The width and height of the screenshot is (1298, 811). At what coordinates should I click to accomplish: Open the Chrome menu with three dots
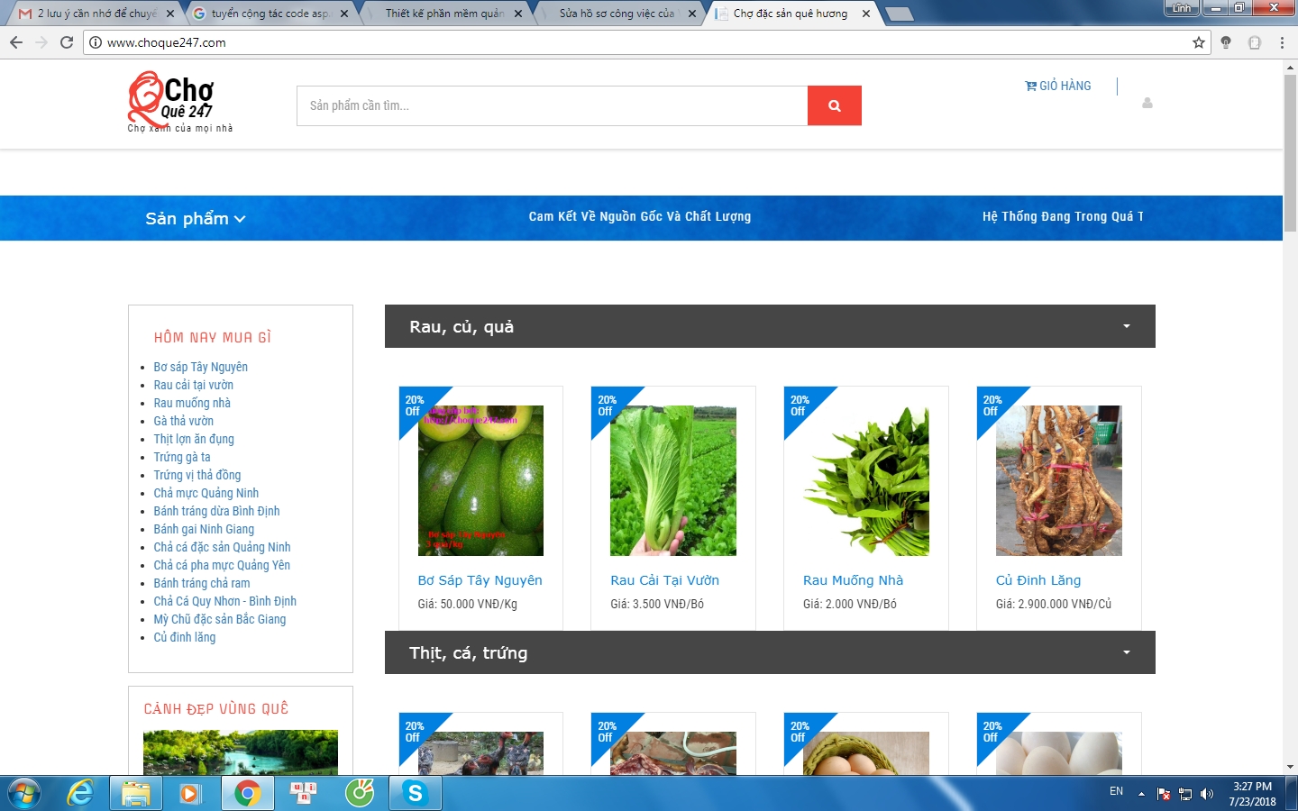tap(1282, 42)
